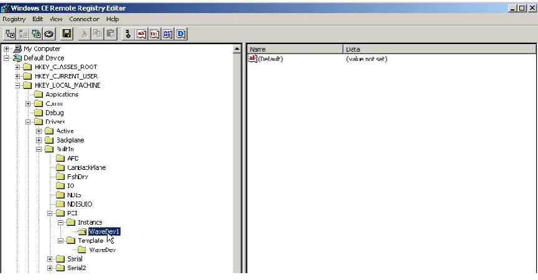Click the Data column header
This screenshot has height=280, width=538.
440,49
